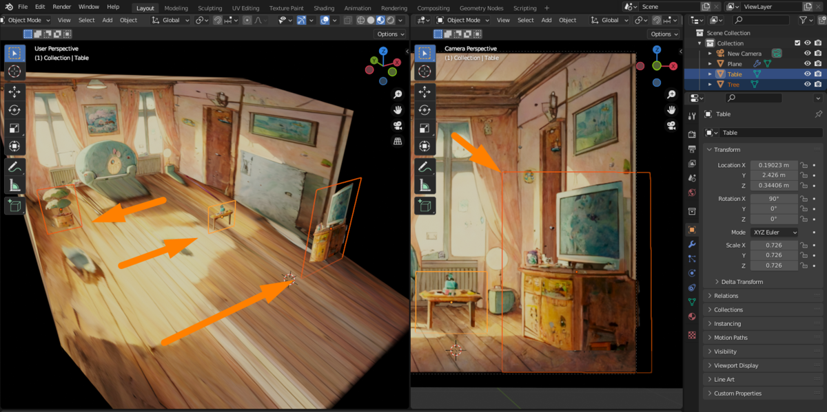Toggle camera view icon in left viewport
Screen dimensions: 827x412
point(398,125)
